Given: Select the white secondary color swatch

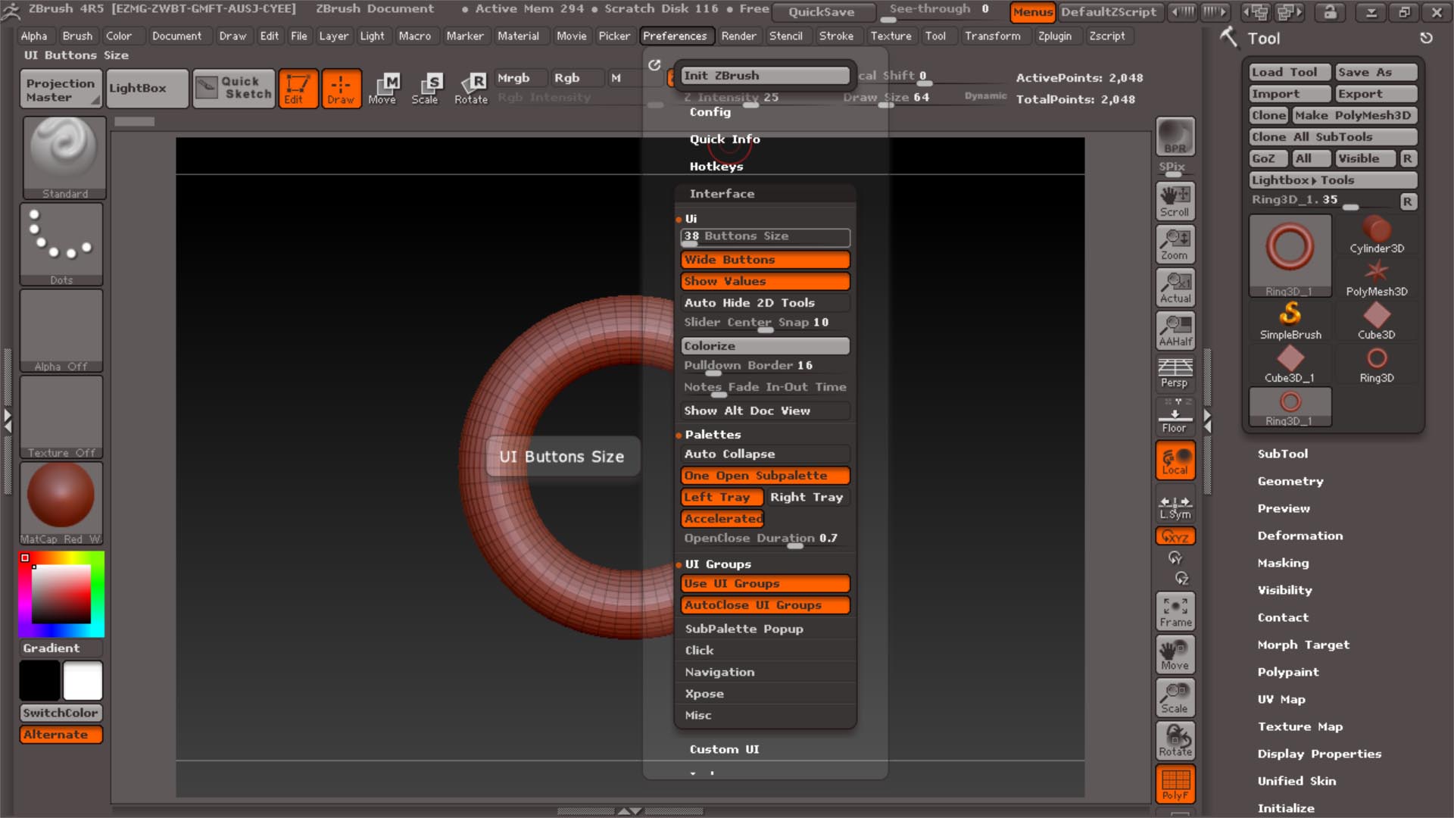Looking at the screenshot, I should coord(83,679).
